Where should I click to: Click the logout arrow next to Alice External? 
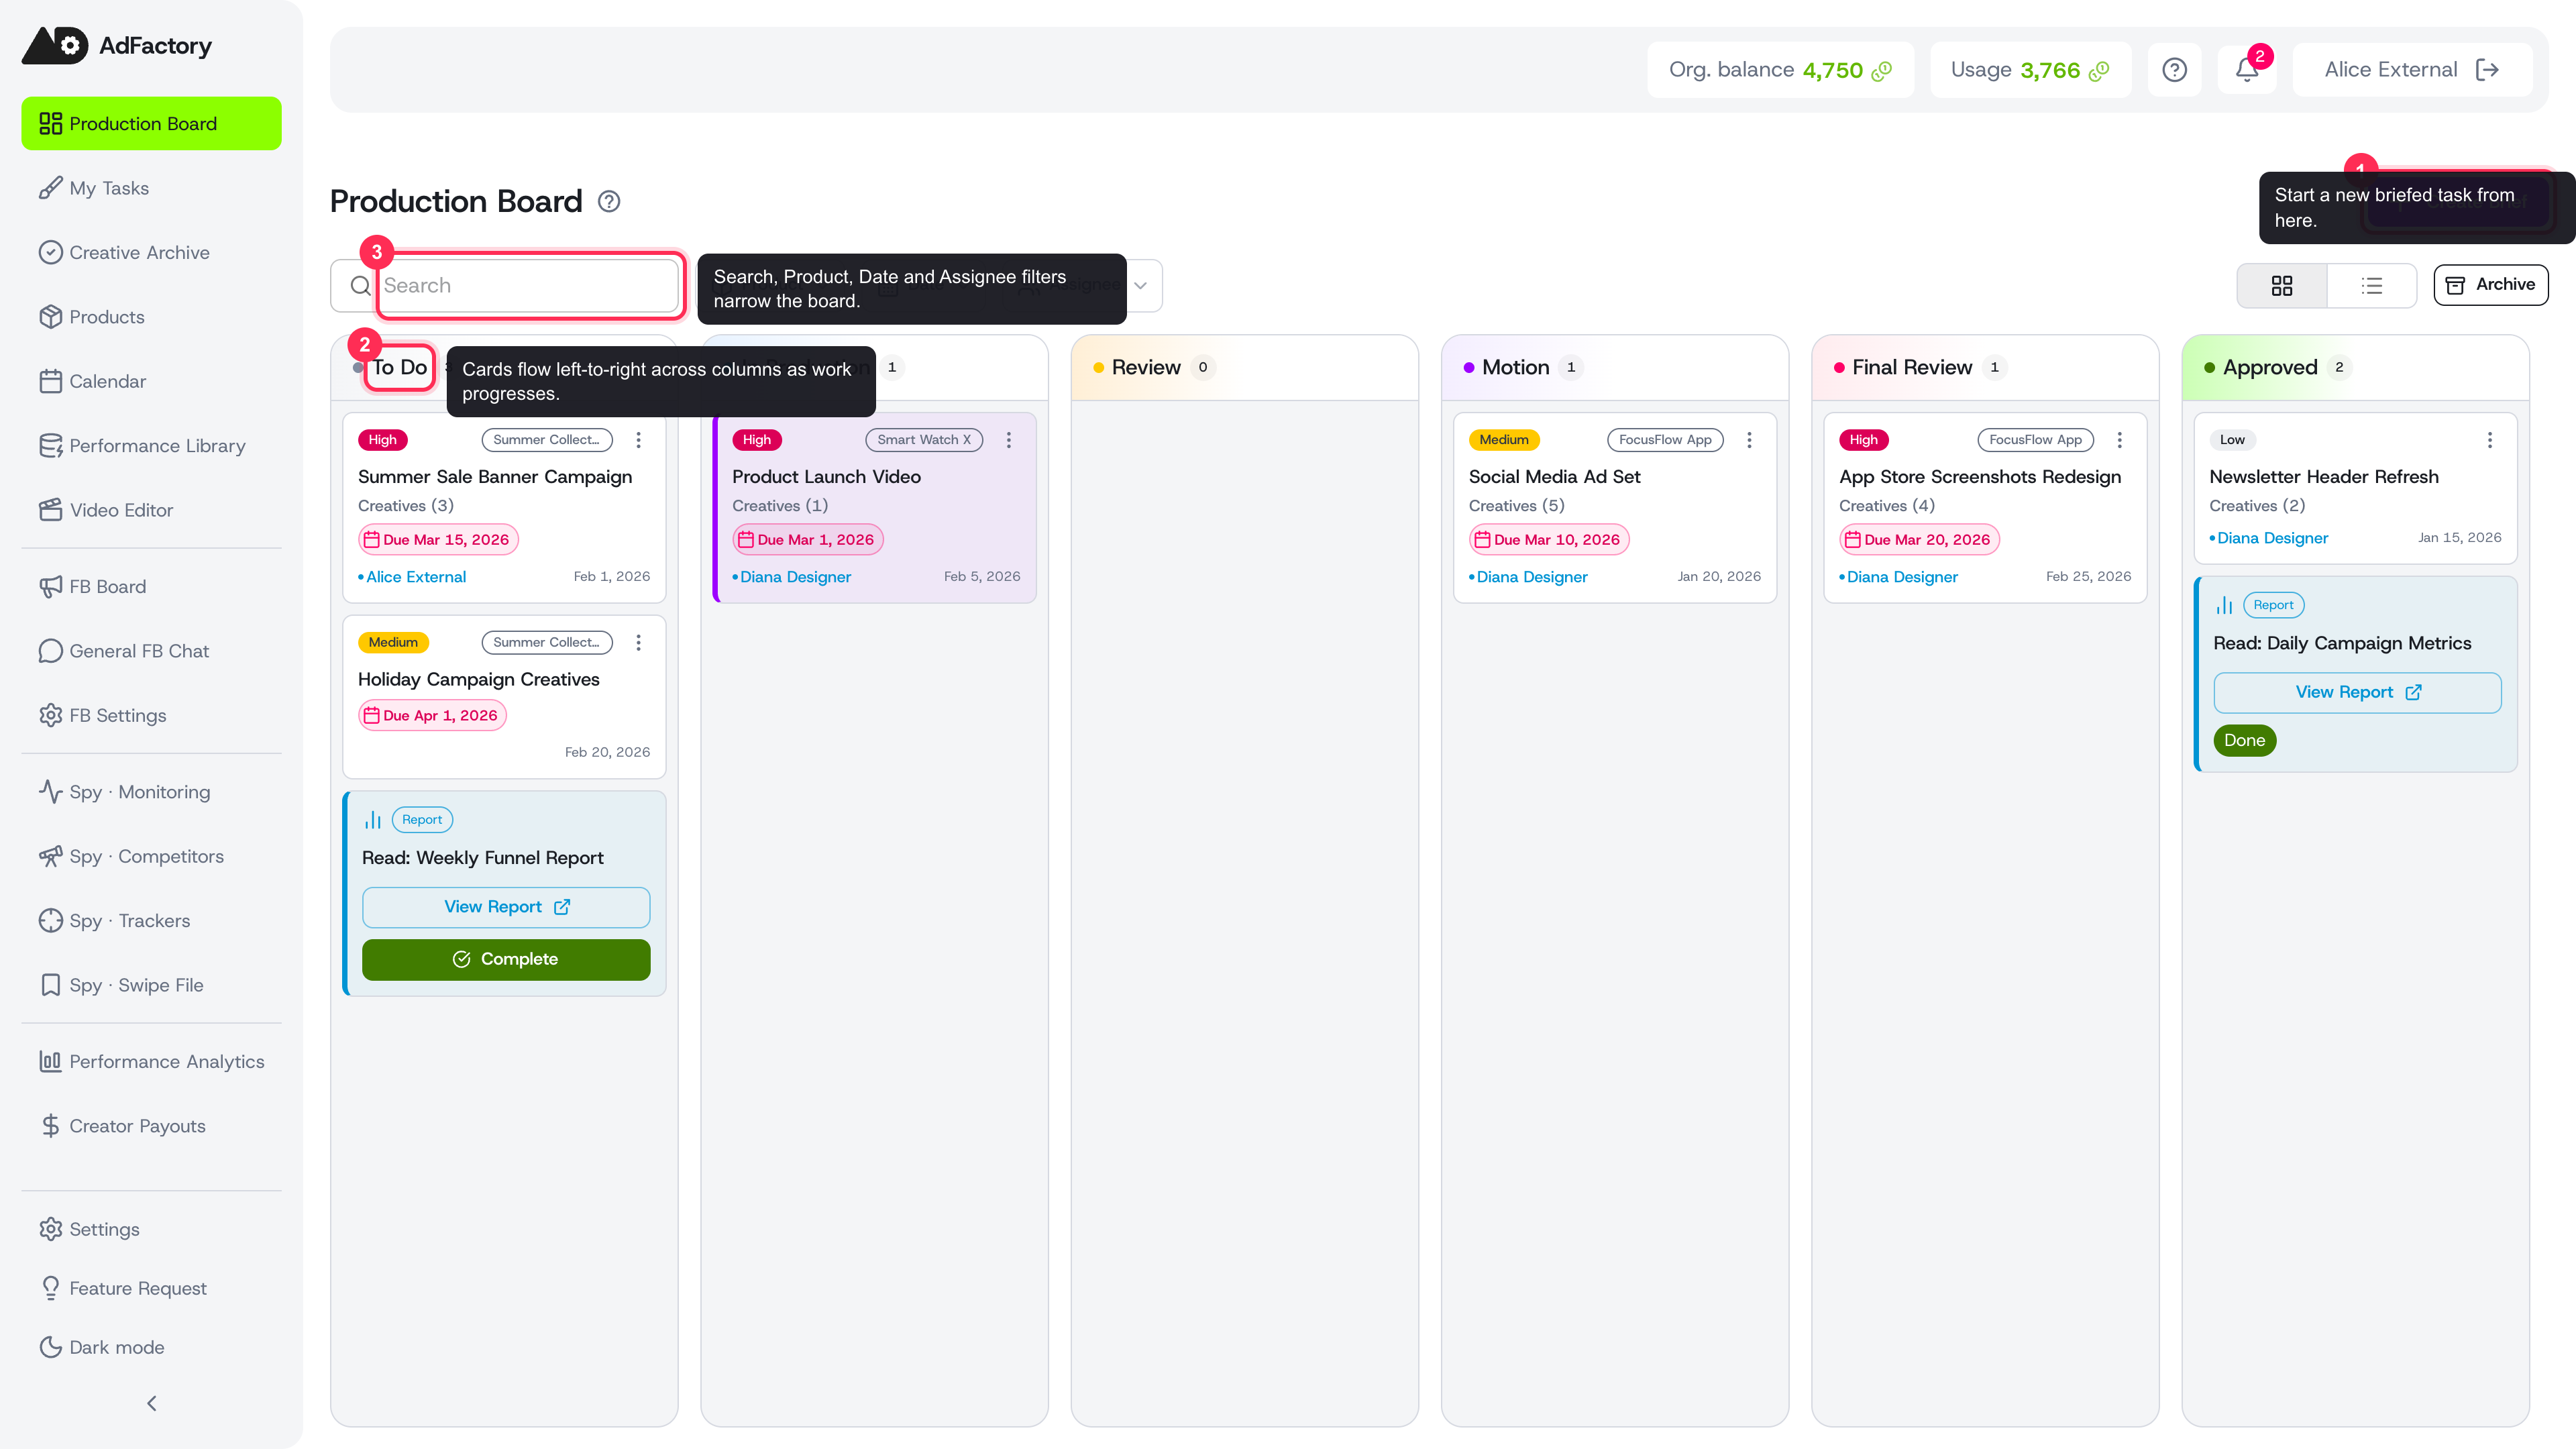(2487, 70)
